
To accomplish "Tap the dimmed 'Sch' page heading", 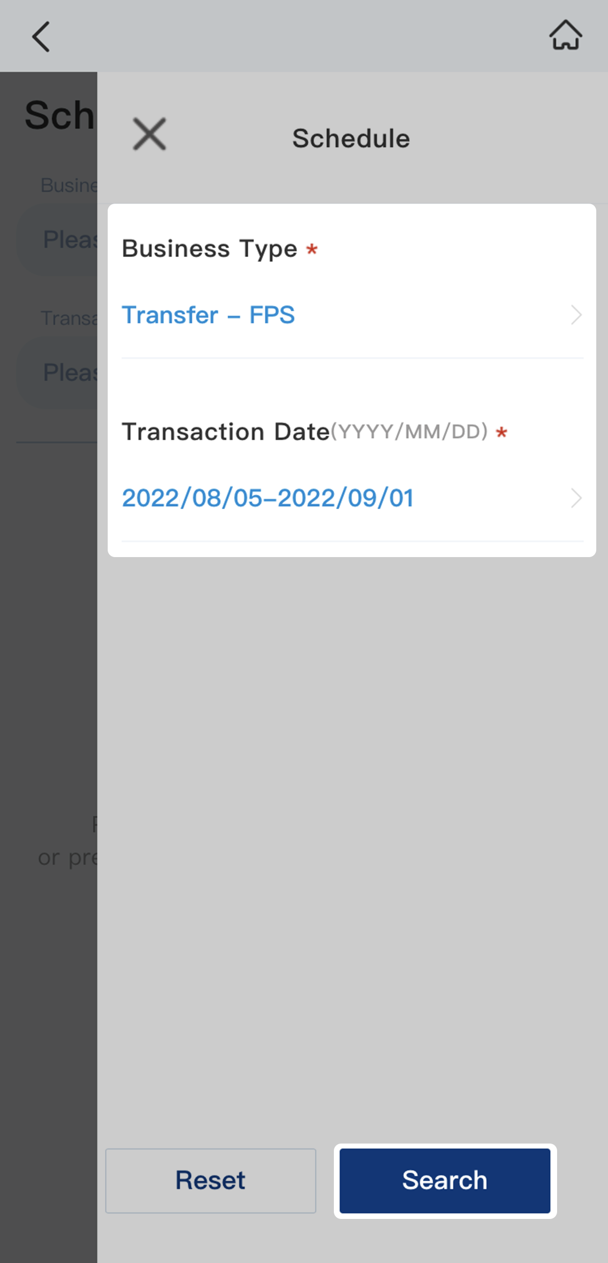I will pos(59,116).
